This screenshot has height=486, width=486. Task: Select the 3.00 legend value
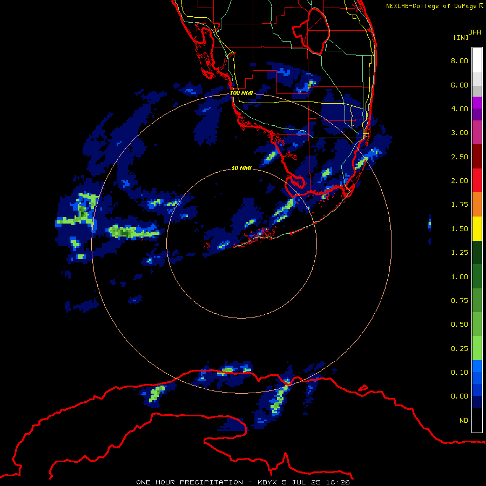(x=460, y=133)
